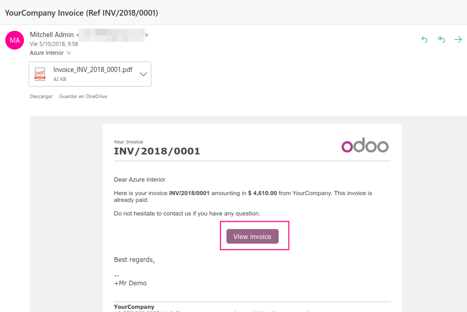Open the Invoice_INV_2018_0001.pdf options chevron
The image size is (467, 312).
coord(143,74)
